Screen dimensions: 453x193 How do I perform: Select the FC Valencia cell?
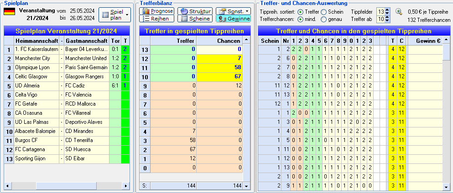tap(86, 95)
